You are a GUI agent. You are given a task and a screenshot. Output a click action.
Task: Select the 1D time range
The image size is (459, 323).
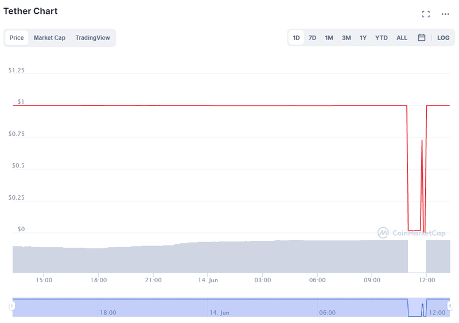click(297, 38)
